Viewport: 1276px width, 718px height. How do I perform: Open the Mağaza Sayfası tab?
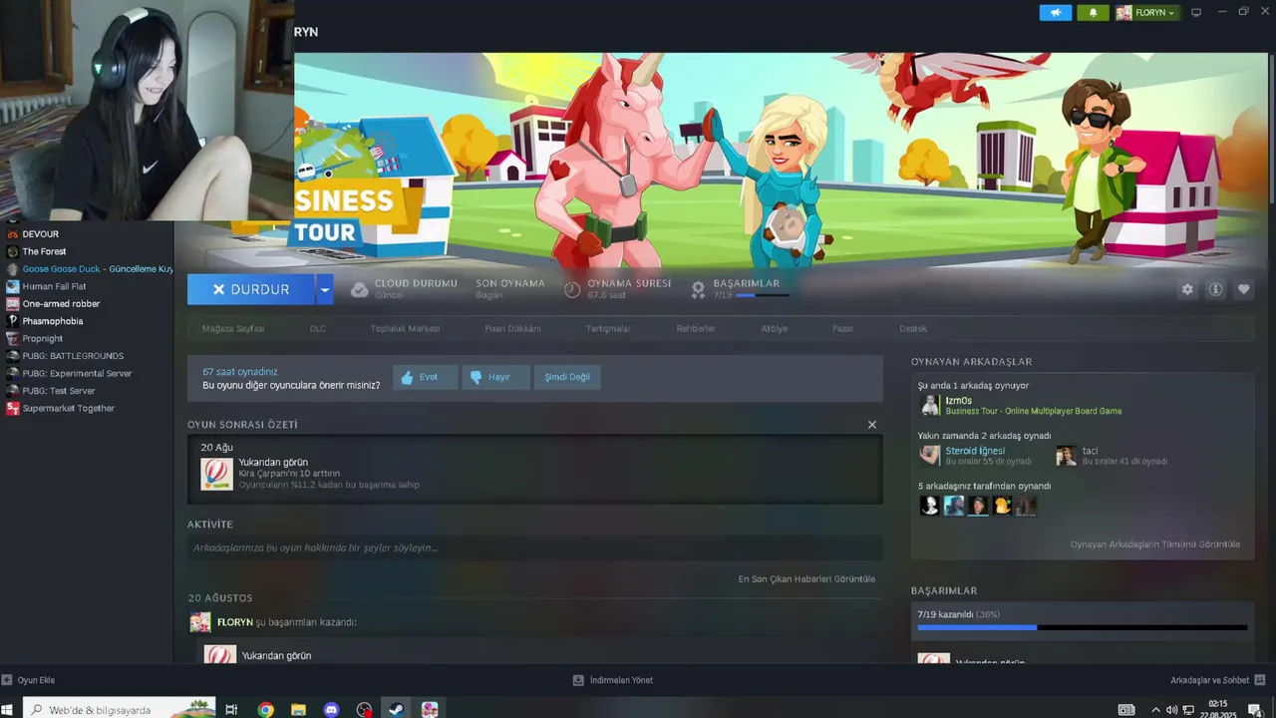pos(233,328)
